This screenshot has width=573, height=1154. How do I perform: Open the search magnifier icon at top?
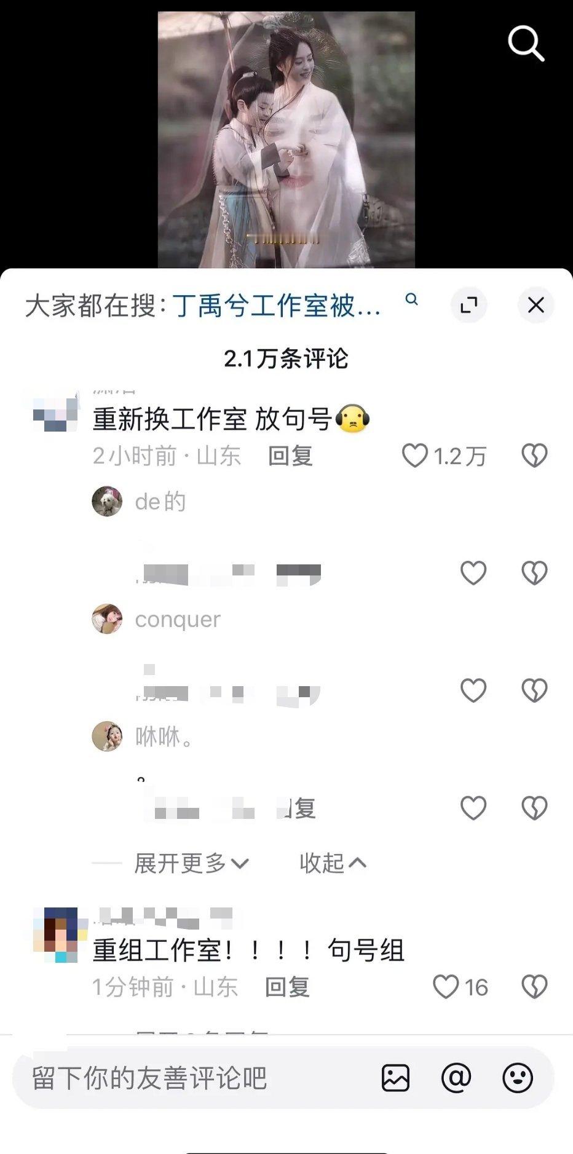[526, 43]
